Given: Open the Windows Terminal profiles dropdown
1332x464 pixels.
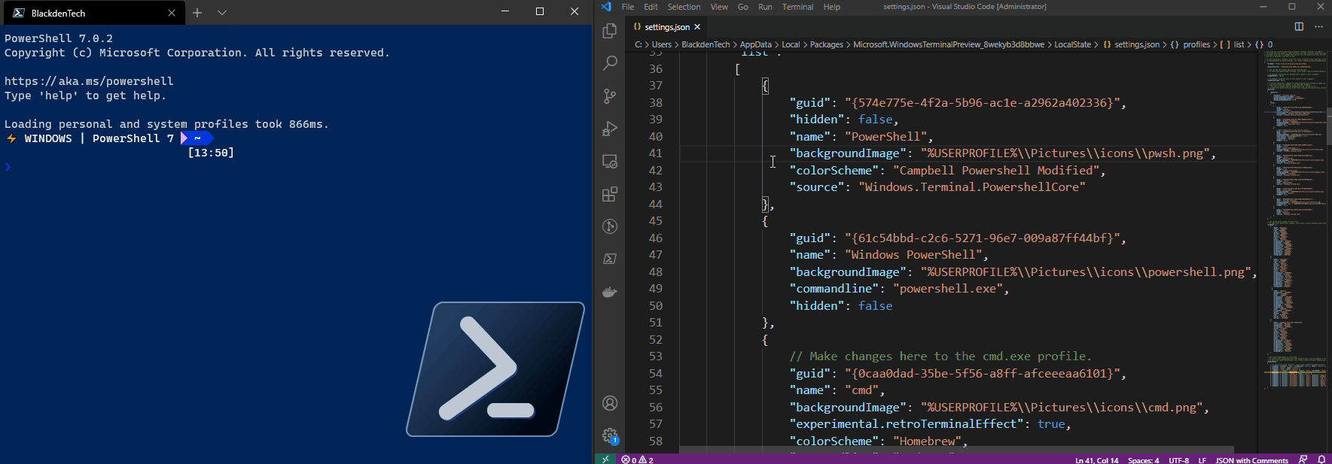Looking at the screenshot, I should [222, 13].
